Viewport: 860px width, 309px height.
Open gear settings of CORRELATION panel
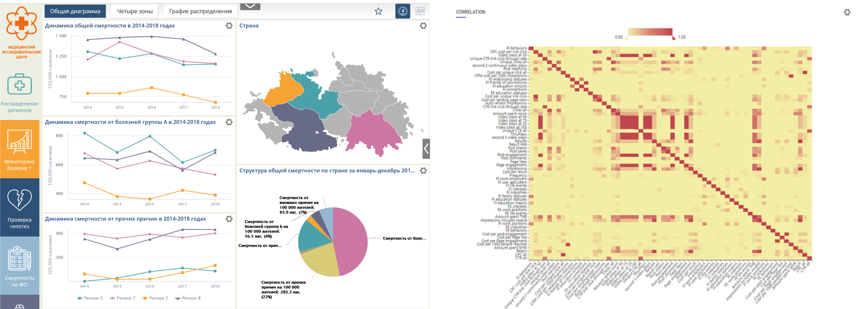click(847, 12)
